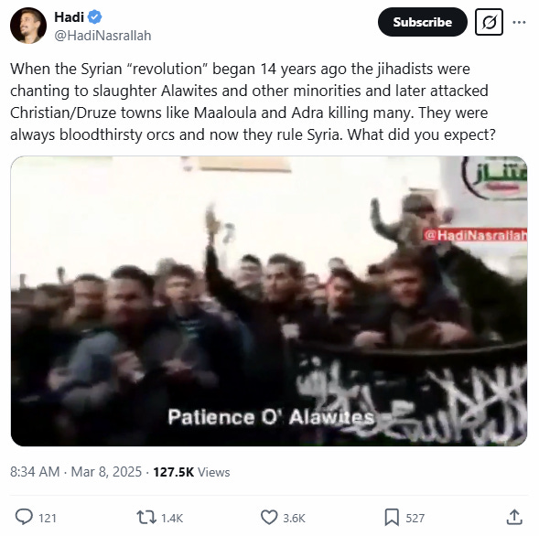Share the post via upload arrow
The height and width of the screenshot is (536, 539).
click(x=514, y=517)
